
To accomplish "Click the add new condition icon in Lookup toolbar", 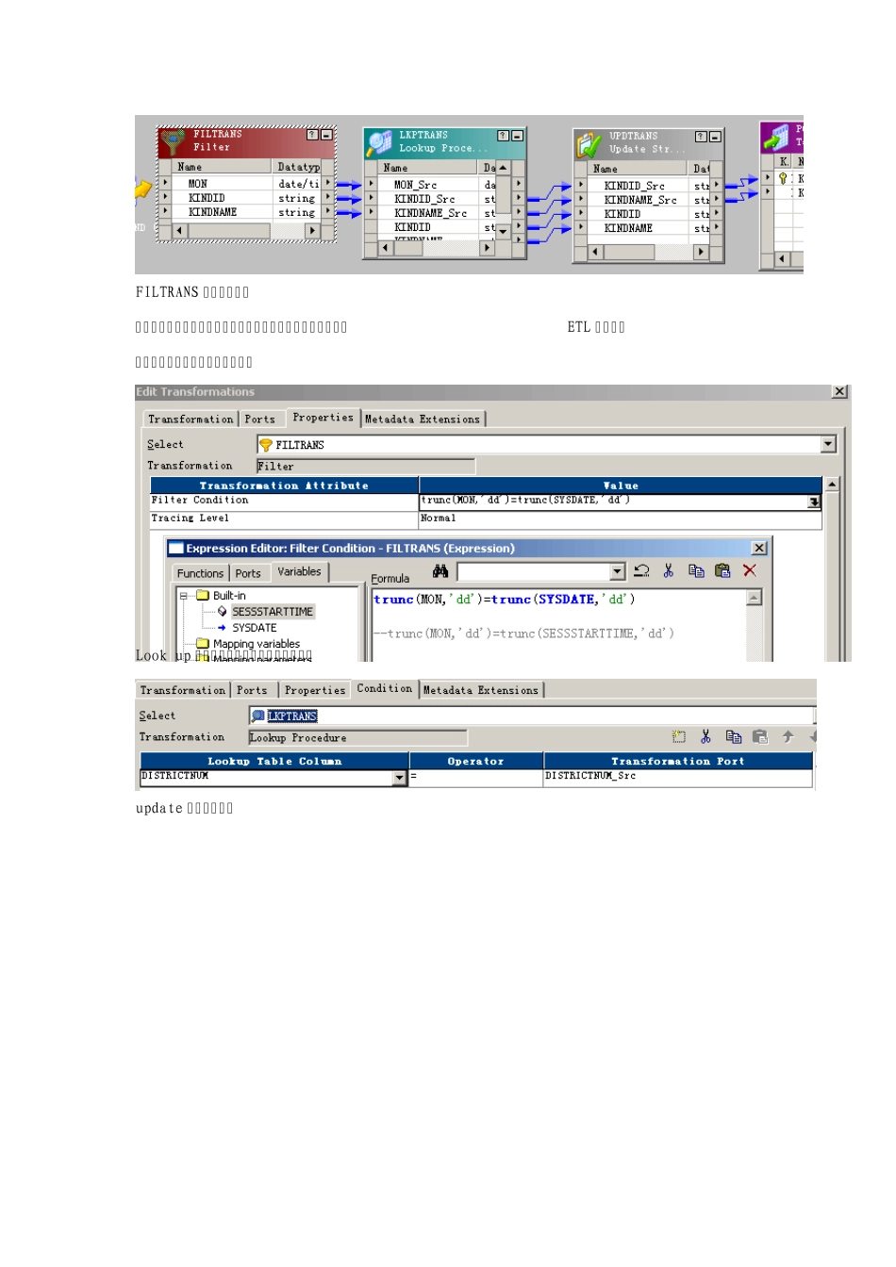I will click(x=678, y=737).
